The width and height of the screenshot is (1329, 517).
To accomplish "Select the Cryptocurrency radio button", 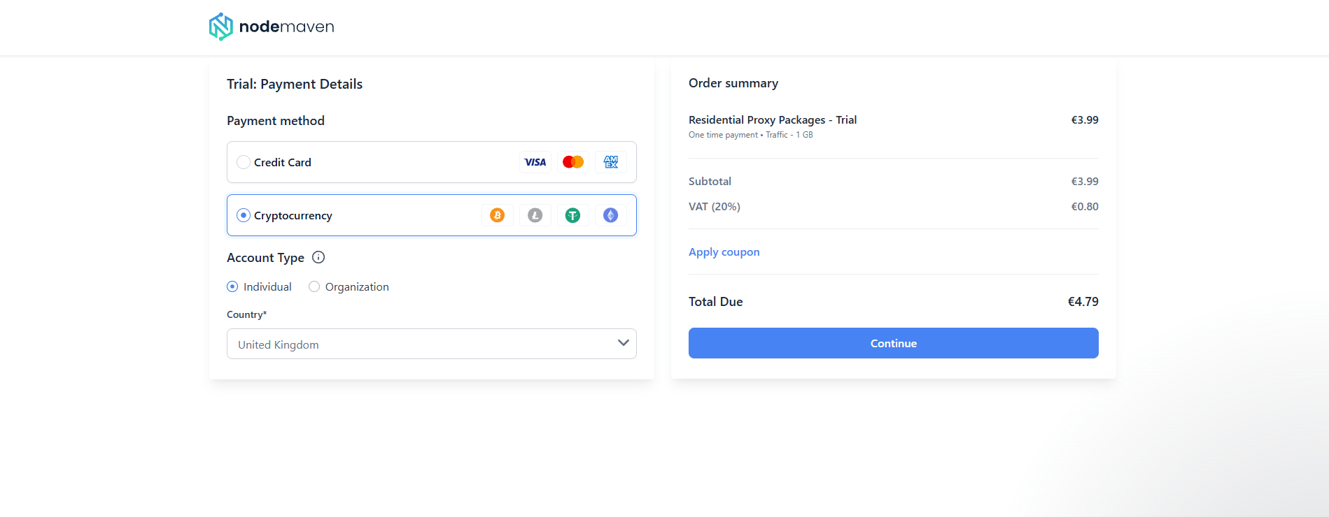I will tap(244, 215).
